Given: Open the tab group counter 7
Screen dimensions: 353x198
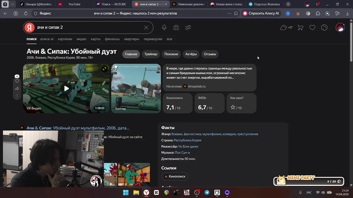Looking at the screenshot, I should point(5,4).
